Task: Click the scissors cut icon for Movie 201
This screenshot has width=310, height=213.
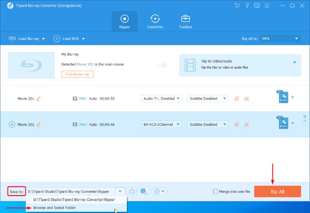Action: pyautogui.click(x=246, y=99)
